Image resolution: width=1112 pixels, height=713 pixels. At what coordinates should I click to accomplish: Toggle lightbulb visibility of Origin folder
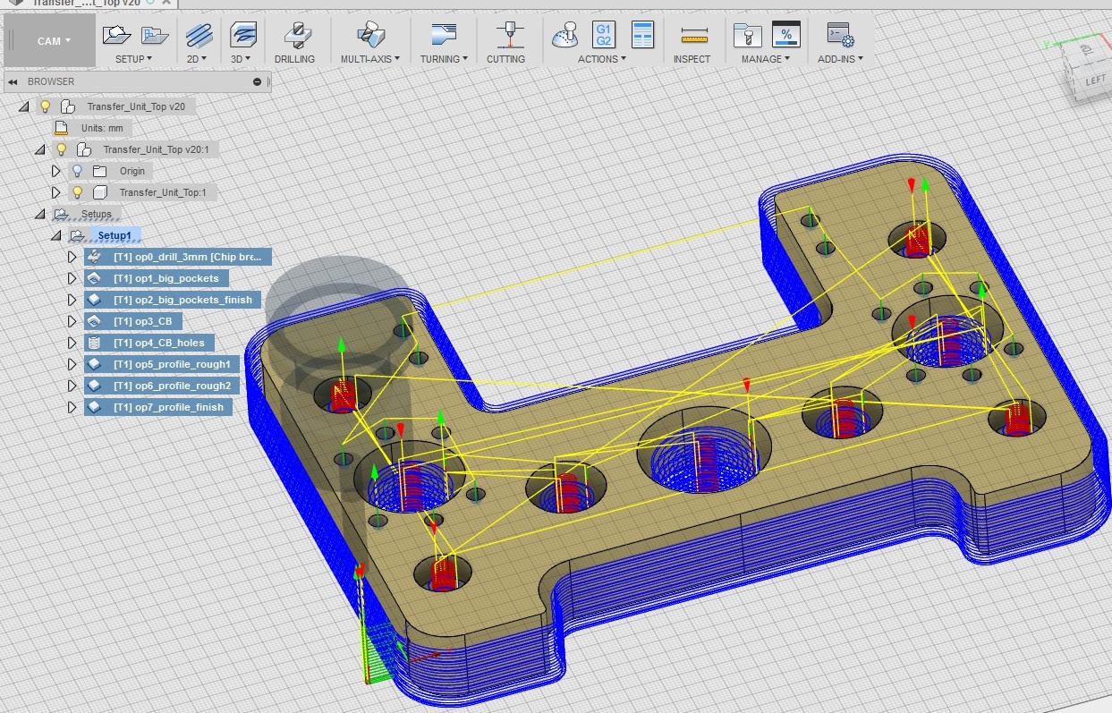[x=78, y=171]
